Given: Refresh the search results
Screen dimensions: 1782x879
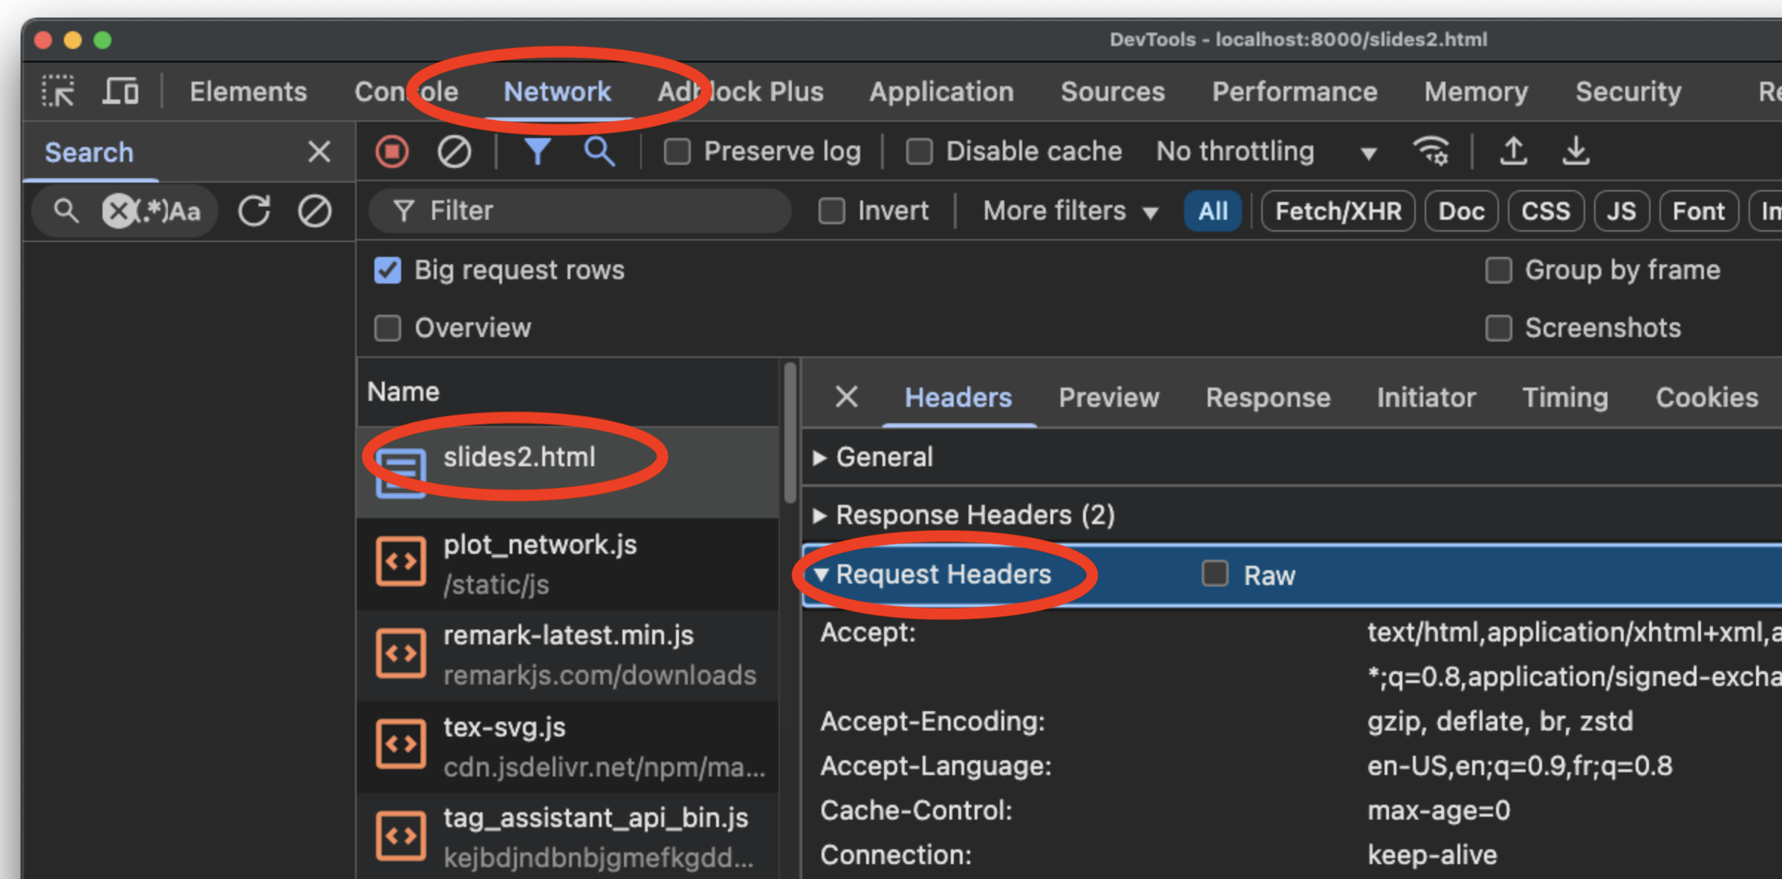Looking at the screenshot, I should tap(254, 211).
